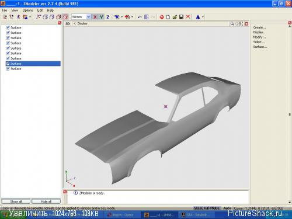Click the Undo arrow icon
Viewport: 292px width, 219px height.
coord(140,17)
